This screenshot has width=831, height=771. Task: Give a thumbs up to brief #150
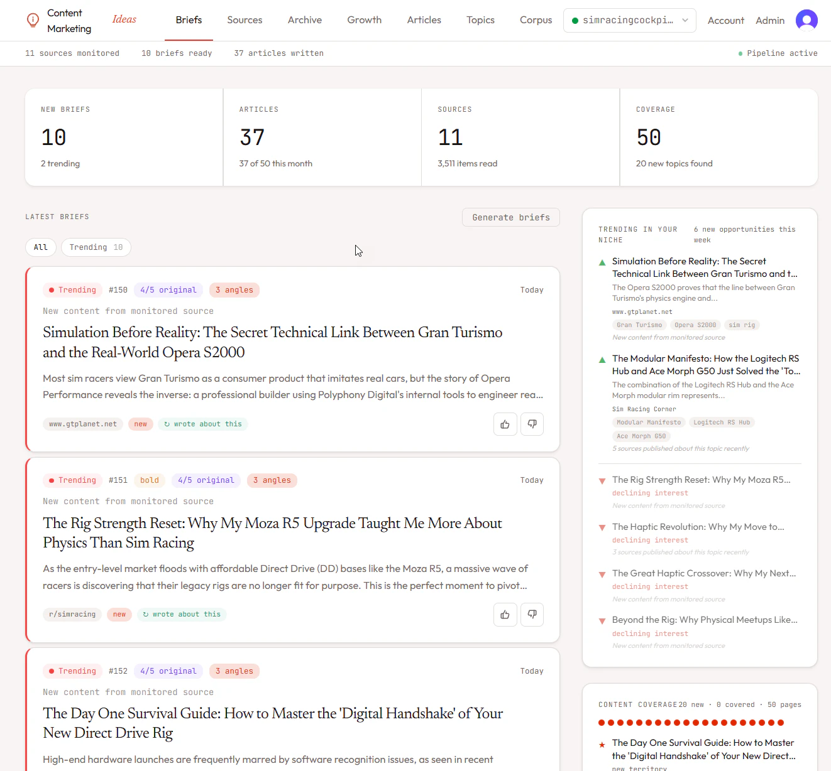505,424
